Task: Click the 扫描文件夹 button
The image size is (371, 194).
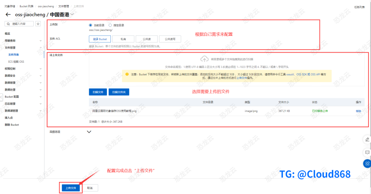Action: click(x=119, y=92)
